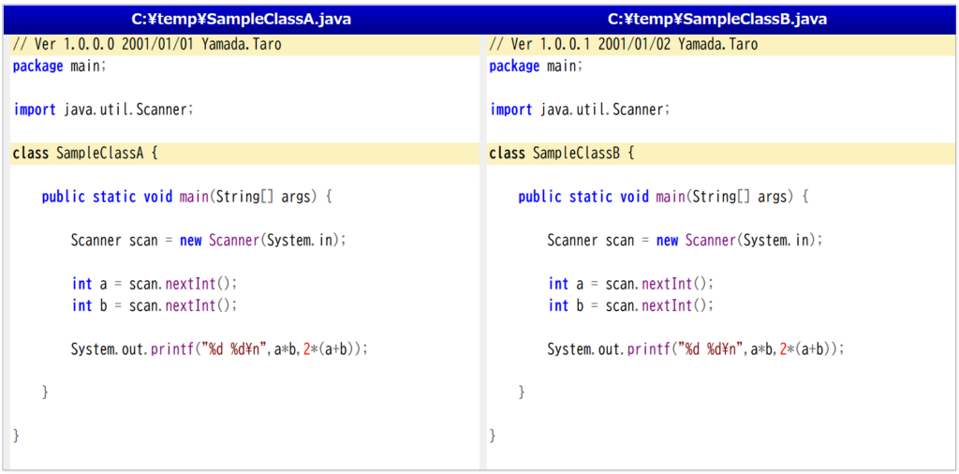This screenshot has height=474, width=959.
Task: Click the main method declaration in SampleClassA
Action: [x=186, y=197]
